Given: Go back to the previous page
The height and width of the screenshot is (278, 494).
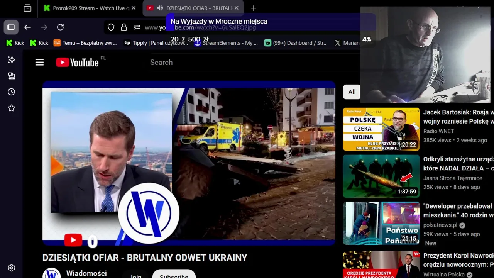Looking at the screenshot, I should pyautogui.click(x=27, y=27).
